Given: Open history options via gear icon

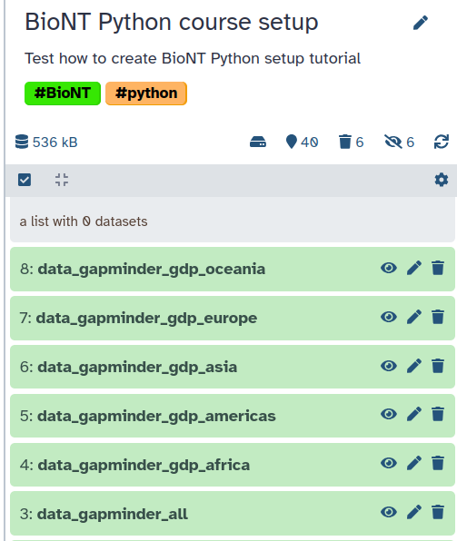Looking at the screenshot, I should click(442, 180).
